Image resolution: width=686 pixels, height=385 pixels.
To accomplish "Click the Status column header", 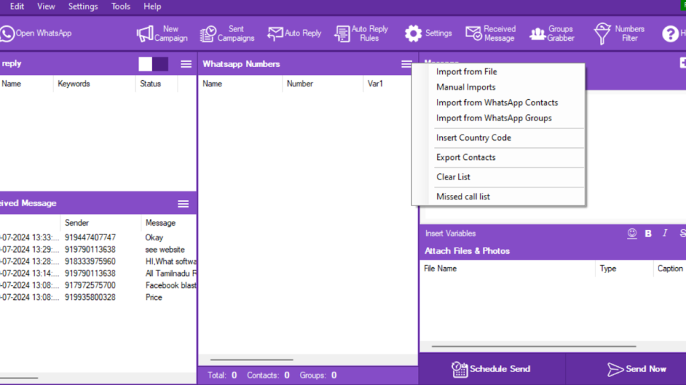I will pos(150,84).
